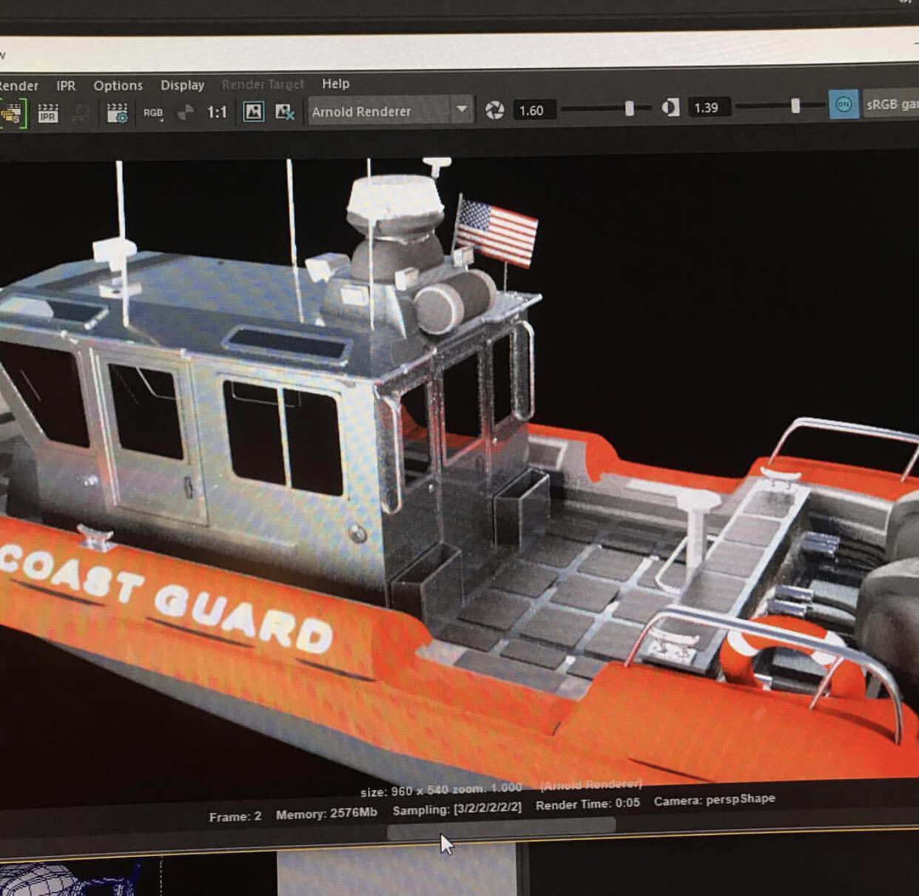Click the IPR menu entry
The width and height of the screenshot is (919, 896).
click(65, 86)
